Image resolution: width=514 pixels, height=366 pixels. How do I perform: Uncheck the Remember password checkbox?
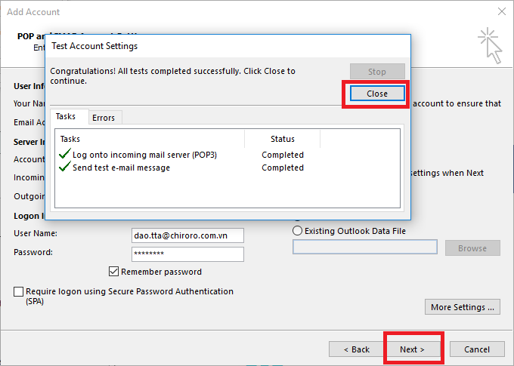click(x=114, y=272)
